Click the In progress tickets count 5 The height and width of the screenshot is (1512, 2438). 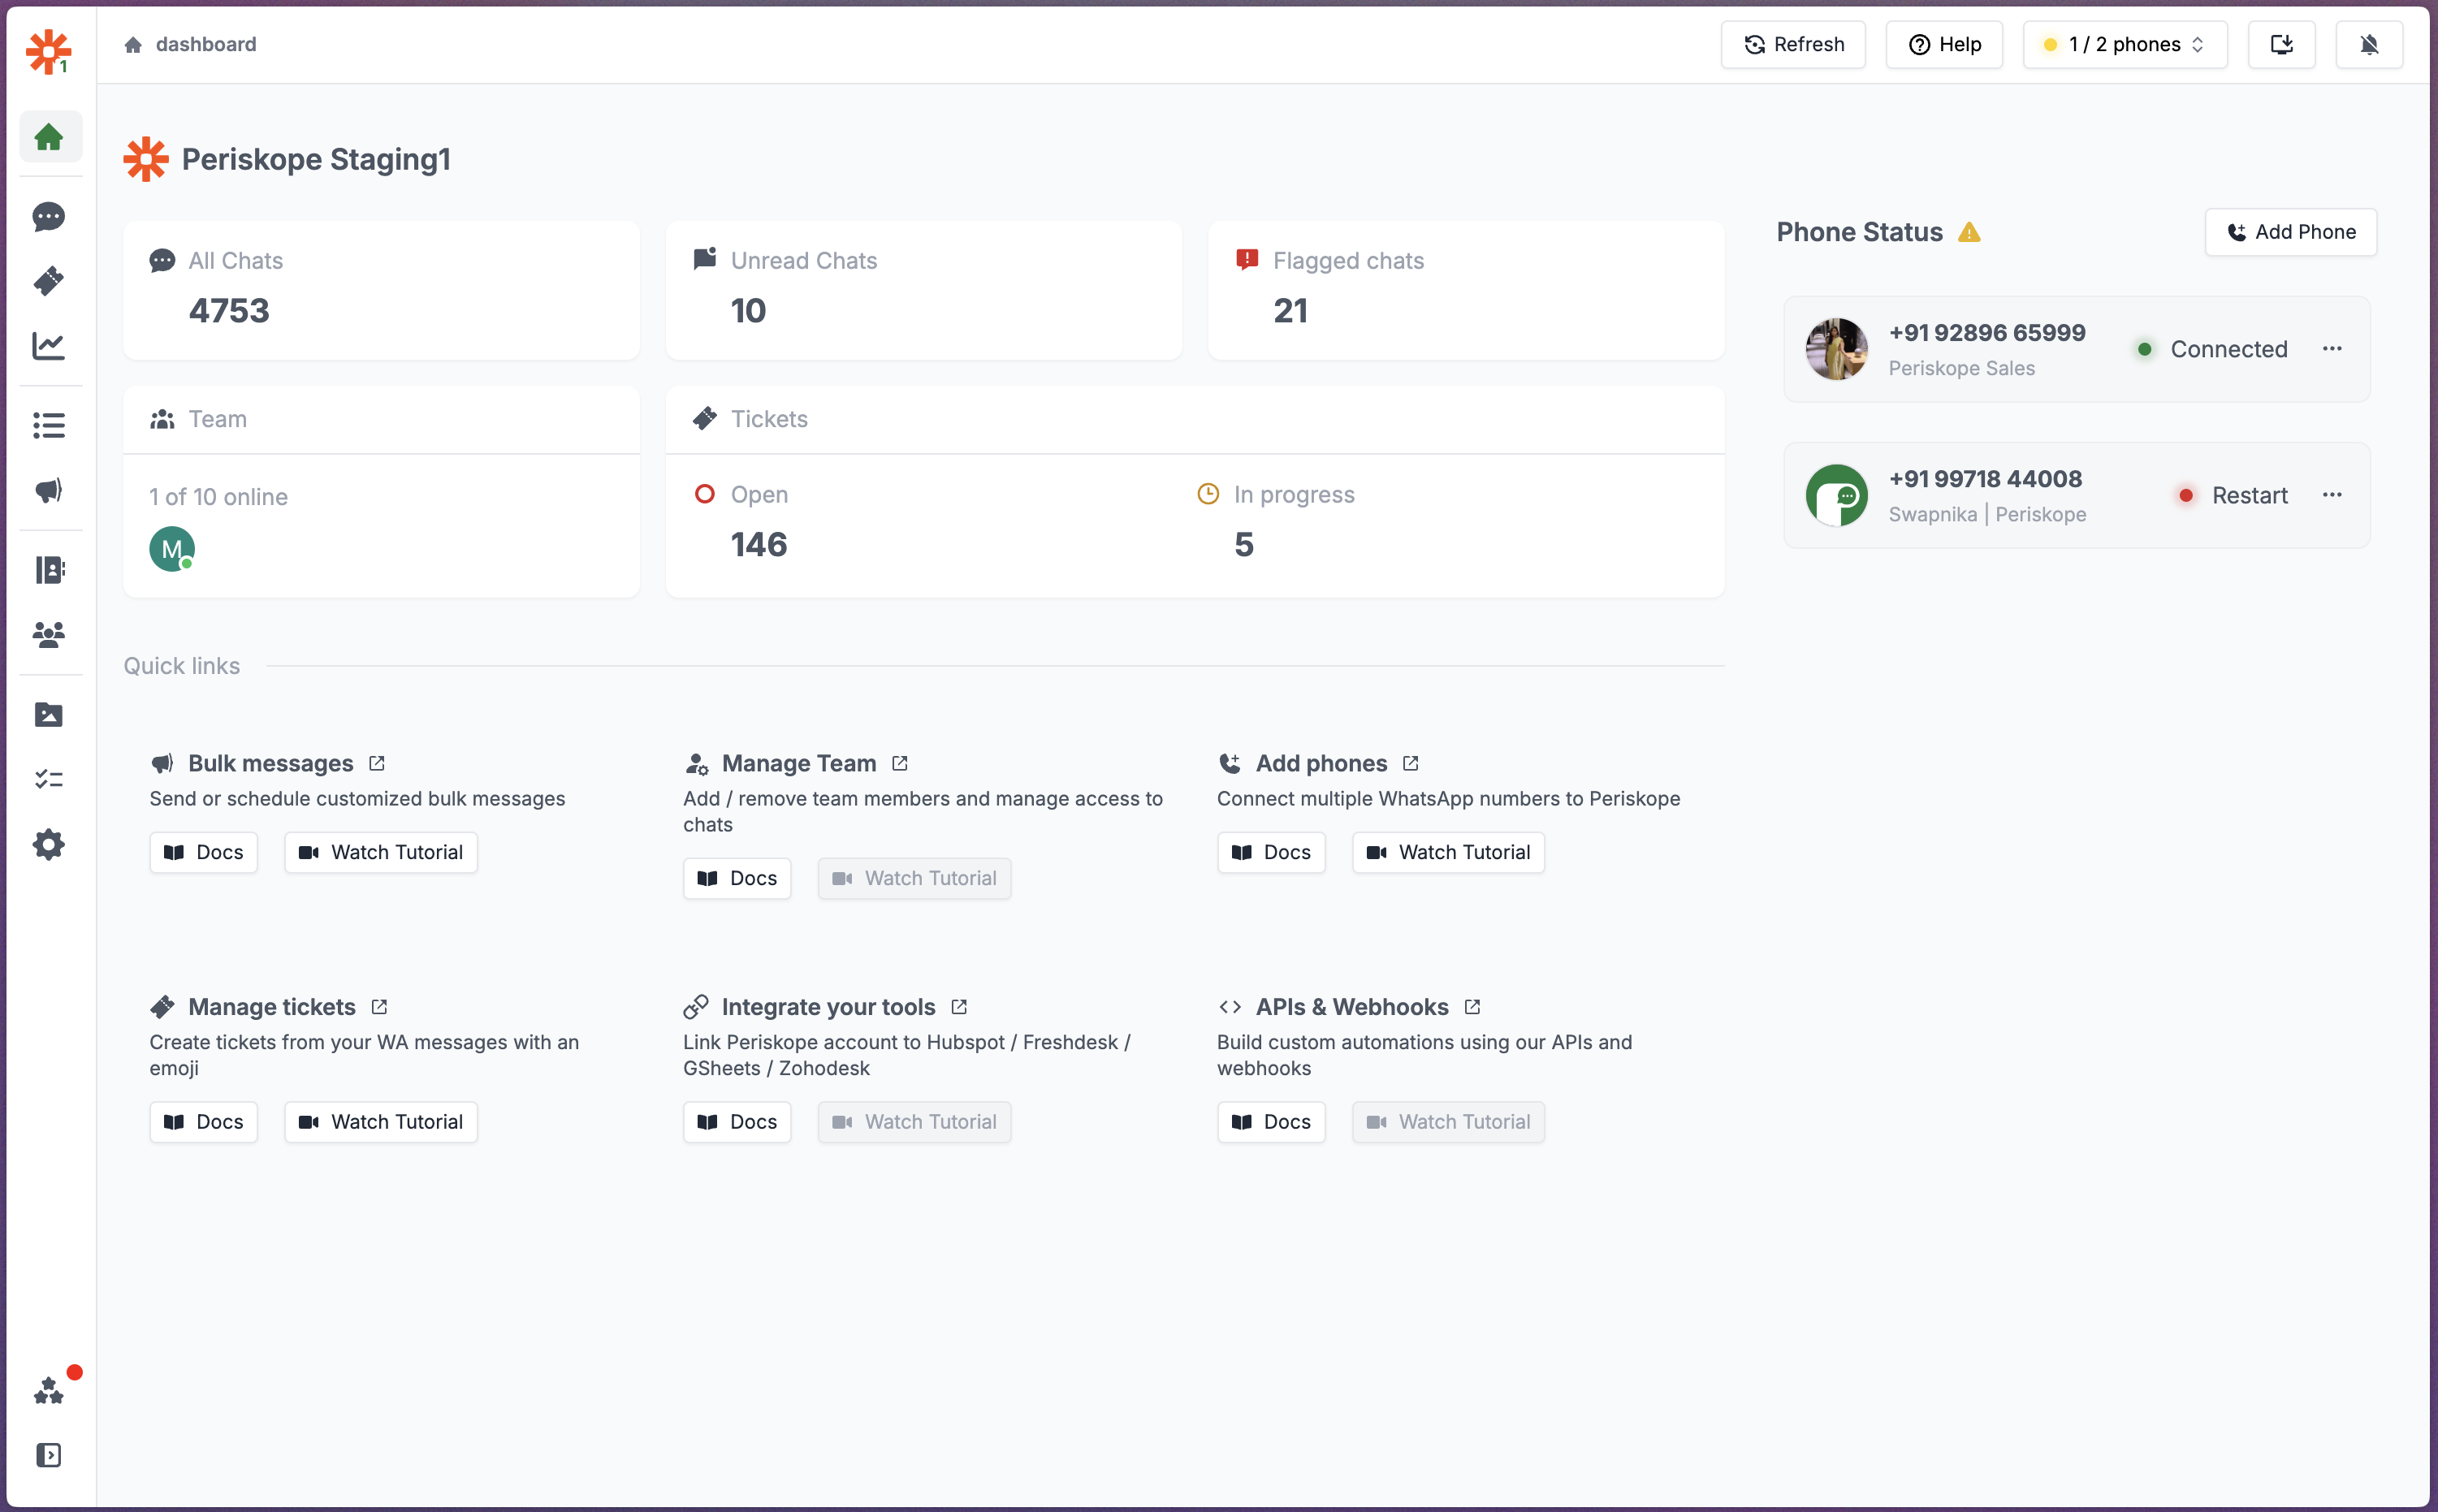click(1243, 545)
